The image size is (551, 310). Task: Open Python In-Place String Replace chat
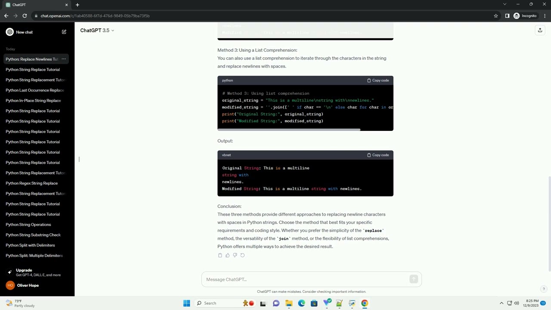(x=35, y=100)
